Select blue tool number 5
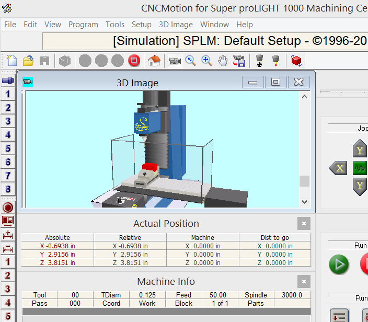This screenshot has height=322, width=368. pos(8,148)
